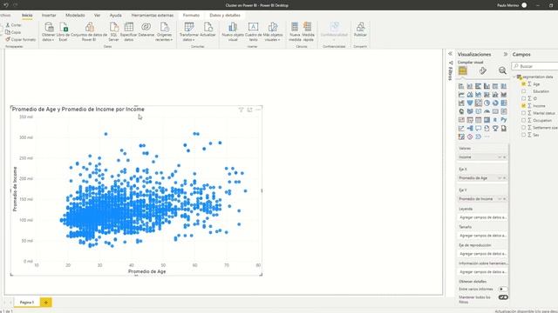Select the Python visual icon
This screenshot has height=313, width=558.
coord(504,120)
